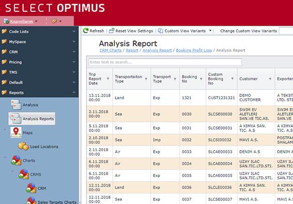Open the Reports menu

point(39,92)
